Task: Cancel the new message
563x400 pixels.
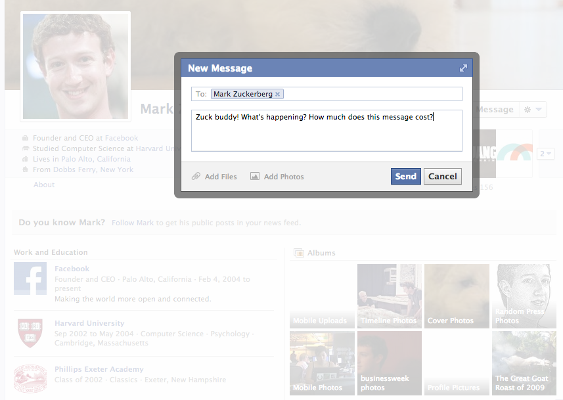Action: tap(443, 176)
